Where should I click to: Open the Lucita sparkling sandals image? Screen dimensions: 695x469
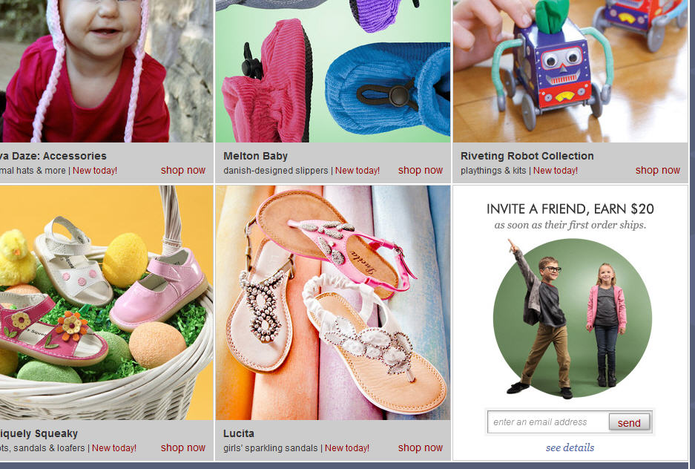click(333, 302)
